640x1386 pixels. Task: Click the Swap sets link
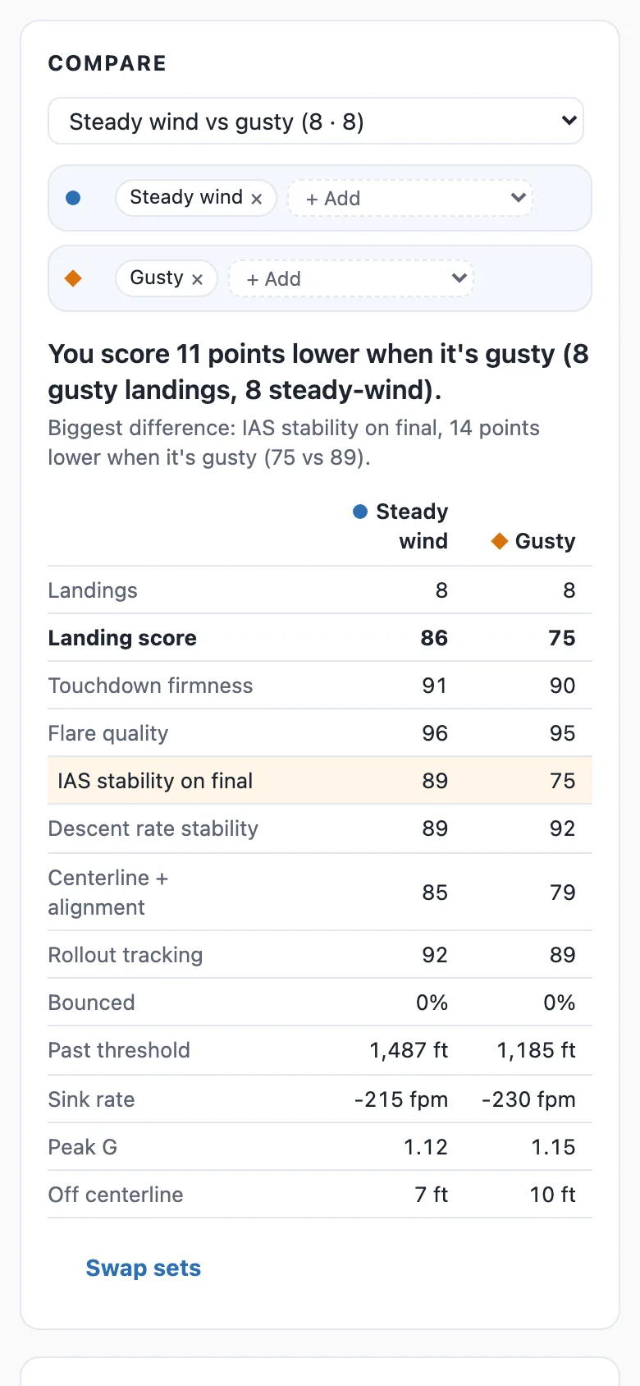pyautogui.click(x=144, y=1268)
